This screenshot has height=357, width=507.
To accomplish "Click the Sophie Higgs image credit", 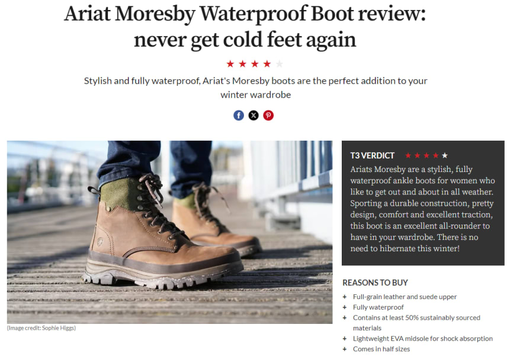I will pos(41,328).
